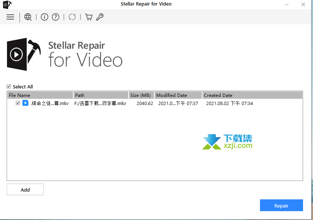Viewport: 313px width, 220px height.
Task: Click the blue video file icon
Action: 25,103
